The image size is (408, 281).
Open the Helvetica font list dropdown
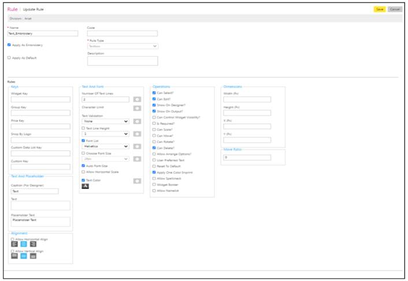[105, 146]
